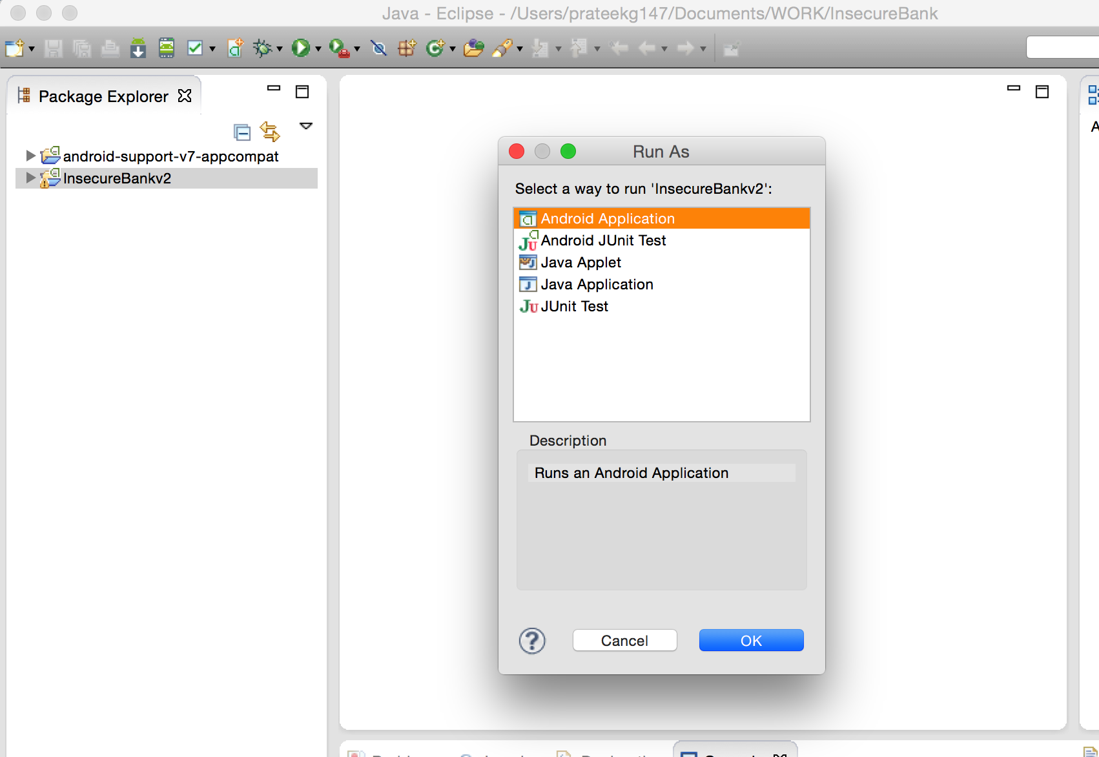Open the Lint check dropdown arrow
The width and height of the screenshot is (1099, 757).
[212, 49]
